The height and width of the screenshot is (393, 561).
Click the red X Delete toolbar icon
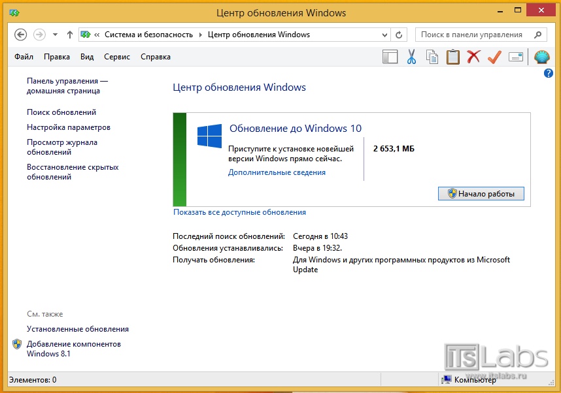473,56
